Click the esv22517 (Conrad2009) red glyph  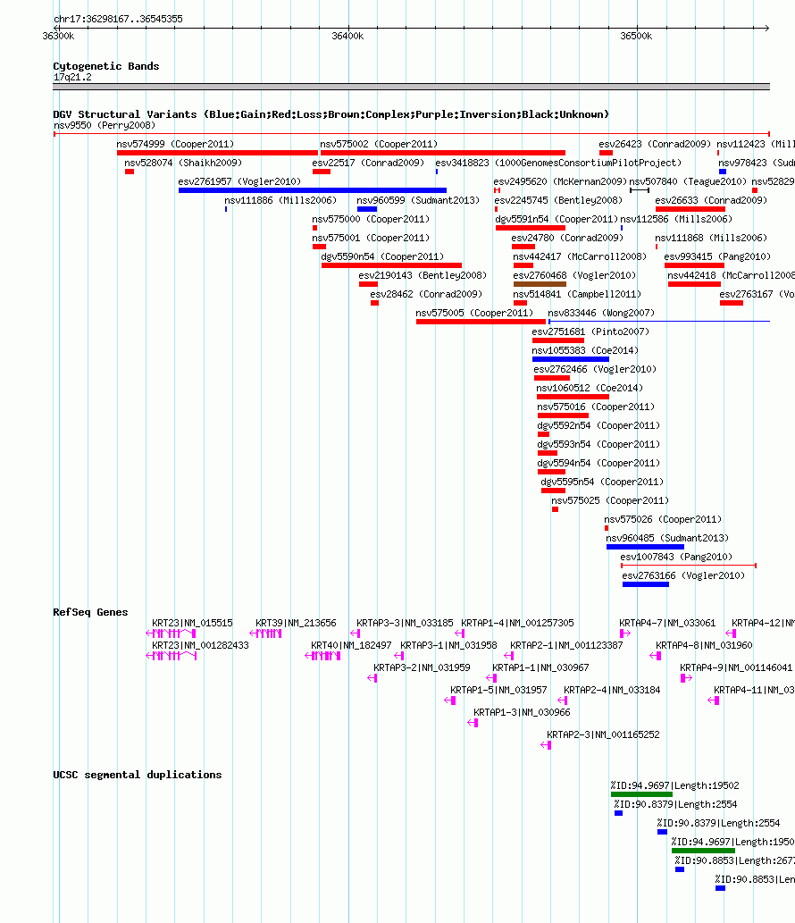(x=322, y=172)
